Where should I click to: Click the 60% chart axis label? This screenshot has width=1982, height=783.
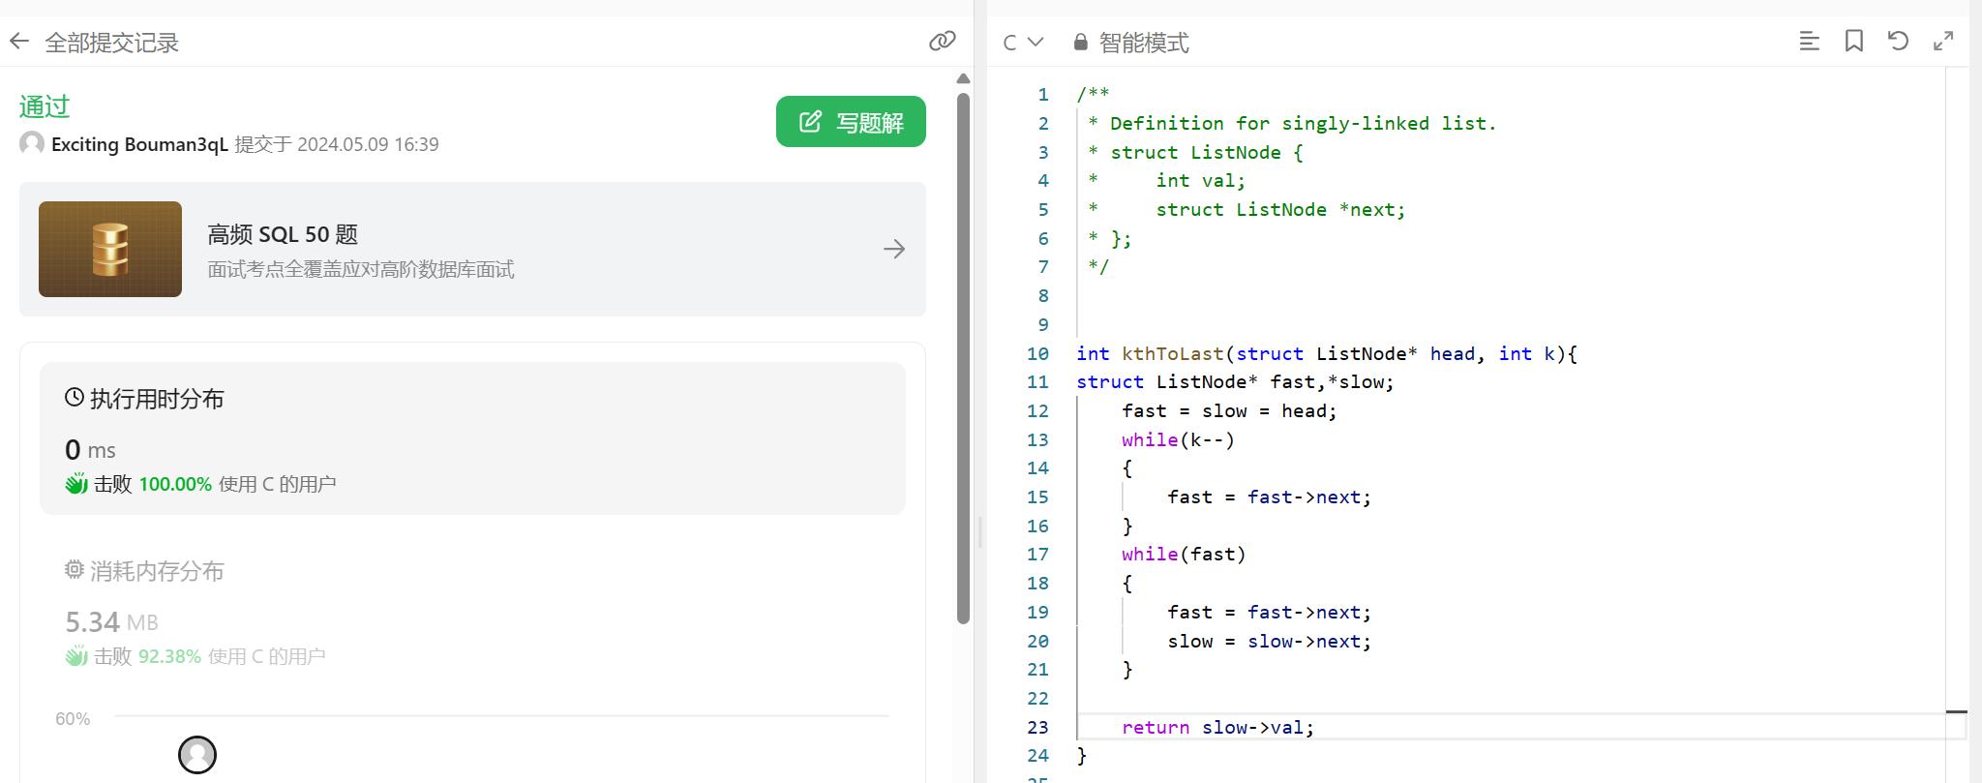tap(73, 718)
